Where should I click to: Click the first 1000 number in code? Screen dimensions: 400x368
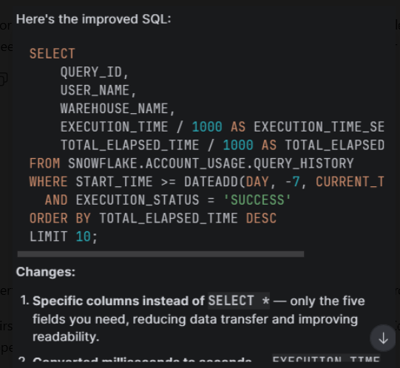point(207,127)
